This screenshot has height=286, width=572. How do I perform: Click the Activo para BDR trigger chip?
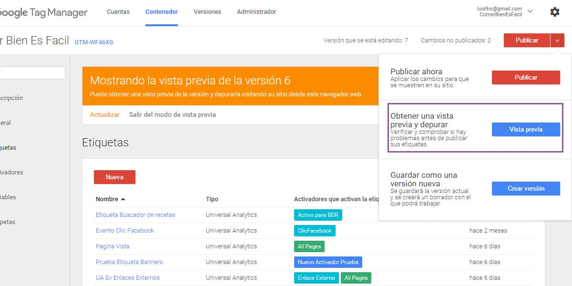click(x=318, y=215)
